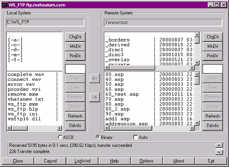Select ws_ftp.ini in local files
This screenshot has width=229, height=167.
(x=23, y=114)
